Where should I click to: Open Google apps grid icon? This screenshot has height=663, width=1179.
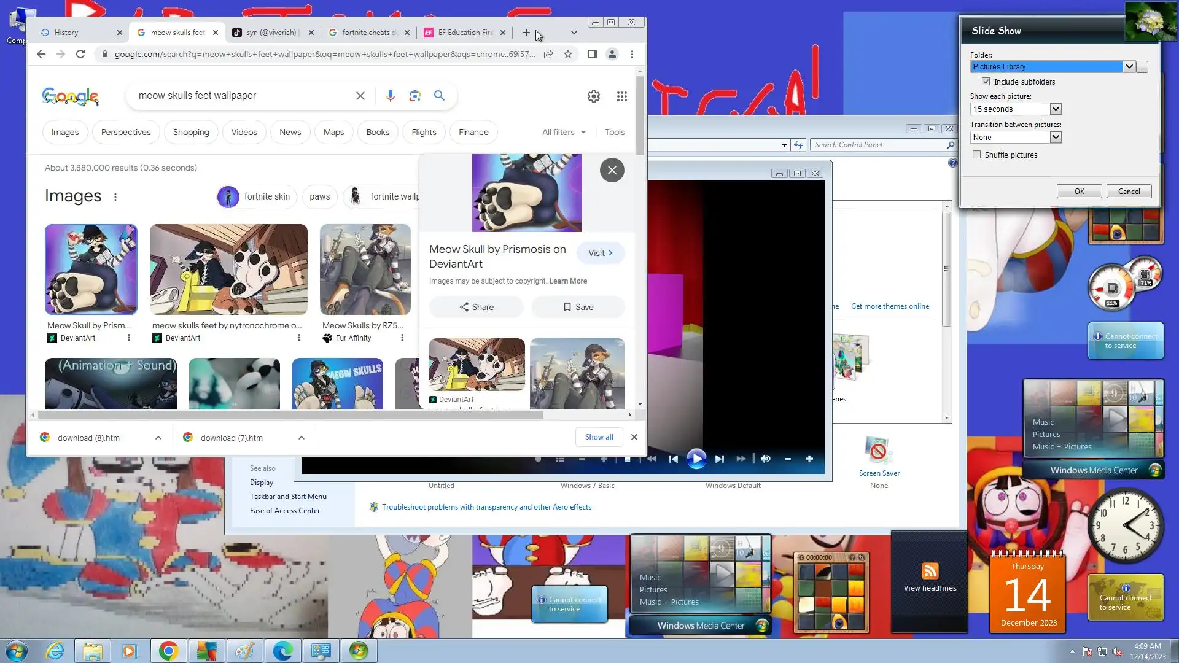pos(621,96)
